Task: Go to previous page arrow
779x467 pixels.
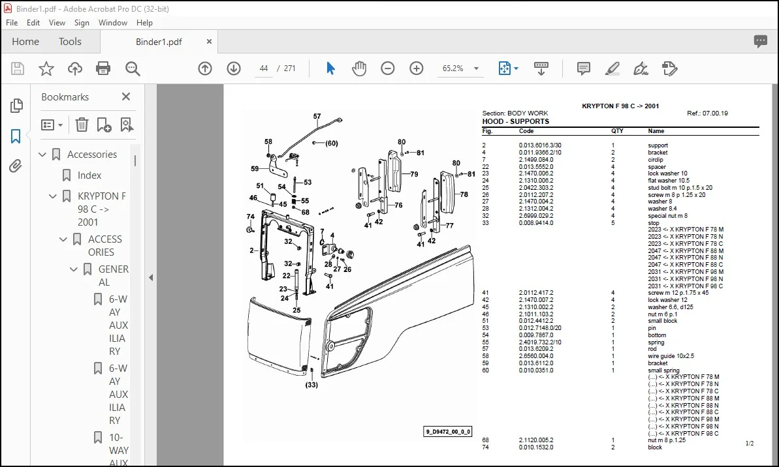Action: 204,68
